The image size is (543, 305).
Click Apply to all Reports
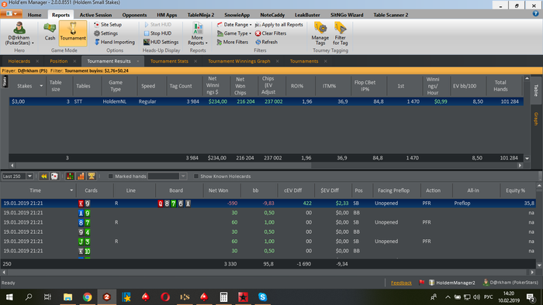pos(279,25)
